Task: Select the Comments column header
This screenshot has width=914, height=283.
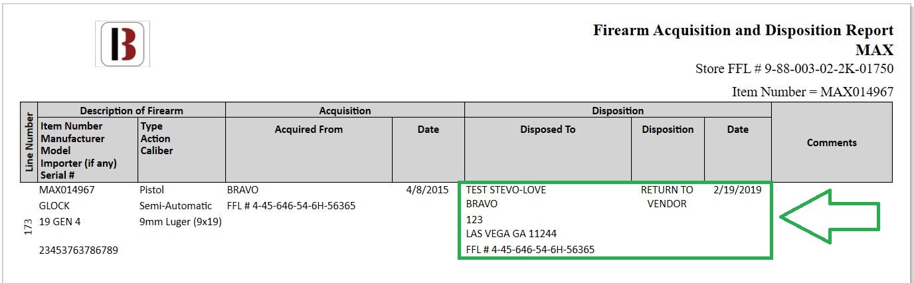Action: click(832, 142)
